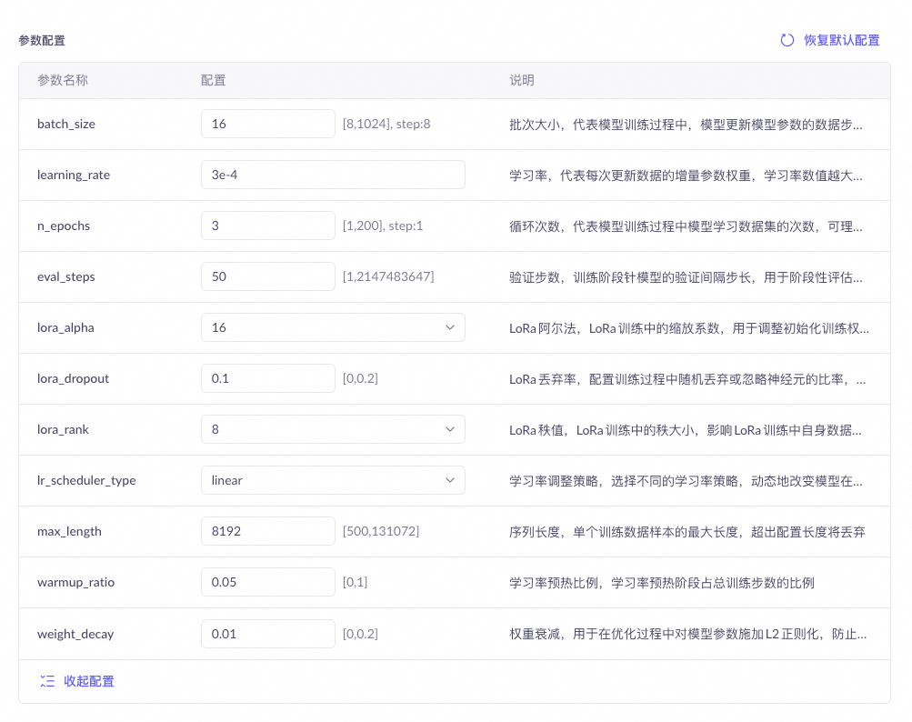Click the lora_alpha parameter name

pos(65,328)
